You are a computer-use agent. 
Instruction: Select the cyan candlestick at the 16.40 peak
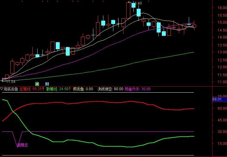point(133,5)
